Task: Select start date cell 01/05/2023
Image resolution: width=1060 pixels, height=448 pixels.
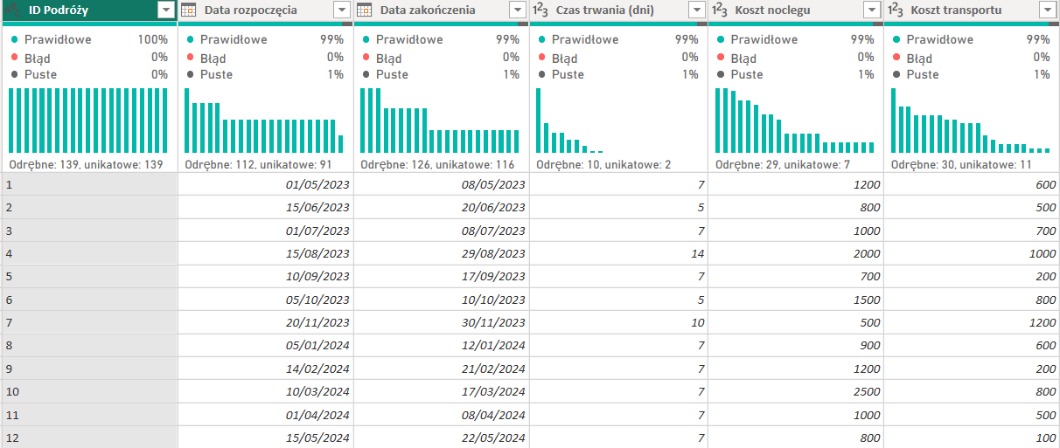Action: (266, 184)
